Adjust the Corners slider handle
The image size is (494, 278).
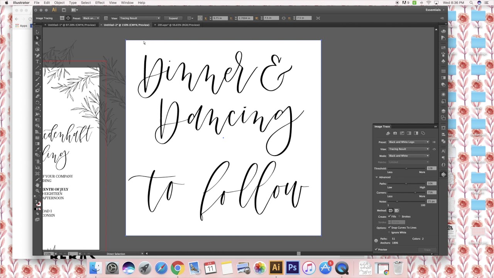415,193
